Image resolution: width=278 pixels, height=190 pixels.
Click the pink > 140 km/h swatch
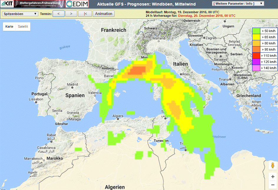256,68
